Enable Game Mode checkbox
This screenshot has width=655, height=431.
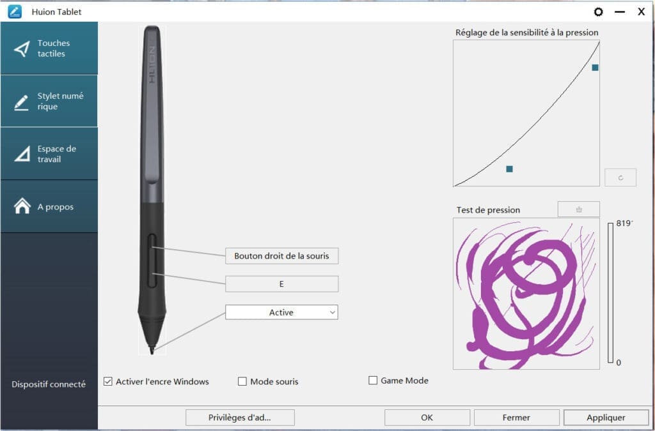373,381
